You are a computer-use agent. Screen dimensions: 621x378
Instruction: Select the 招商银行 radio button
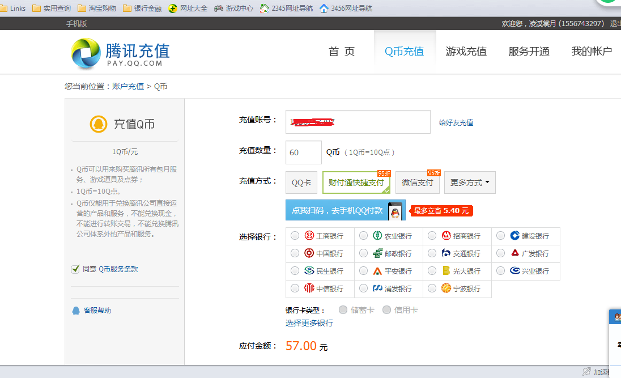432,236
